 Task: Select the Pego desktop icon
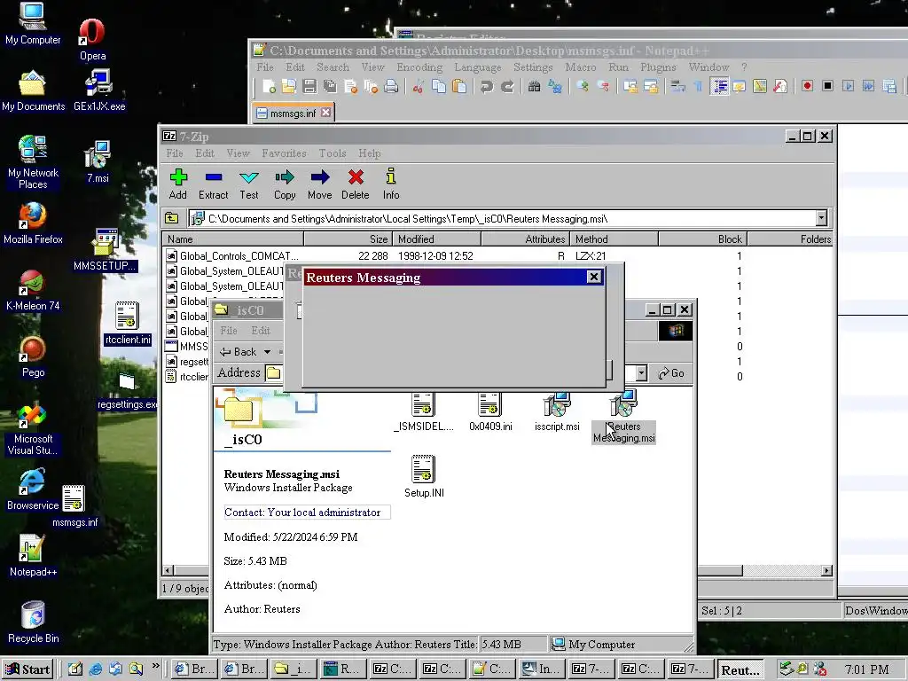point(33,356)
